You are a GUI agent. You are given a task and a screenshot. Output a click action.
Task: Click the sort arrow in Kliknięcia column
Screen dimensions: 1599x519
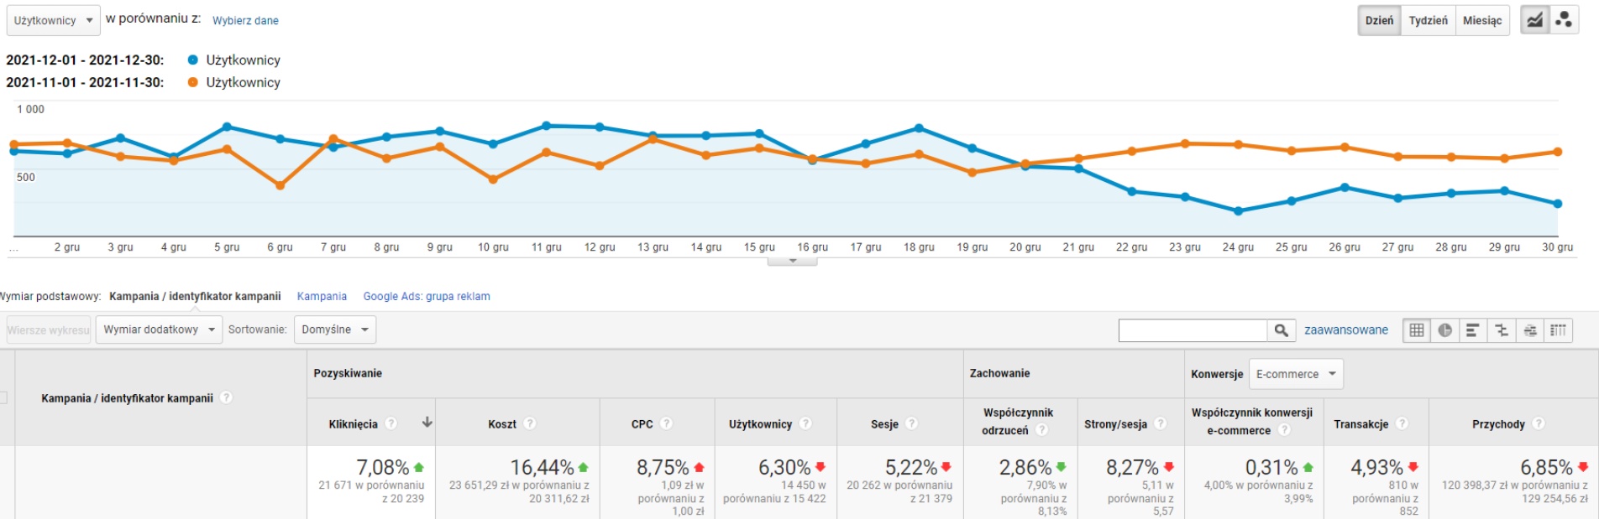pyautogui.click(x=427, y=423)
